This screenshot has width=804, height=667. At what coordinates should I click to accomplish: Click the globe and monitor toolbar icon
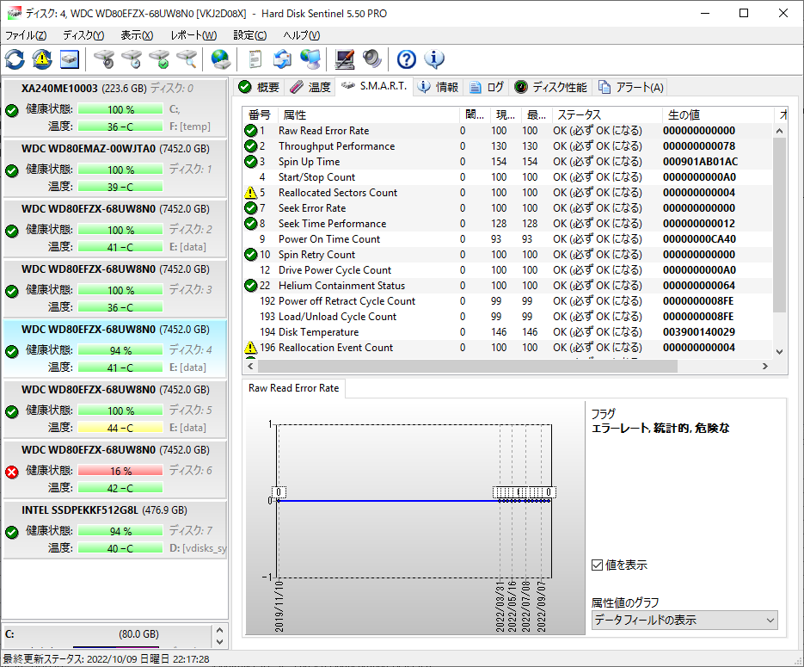(x=310, y=59)
